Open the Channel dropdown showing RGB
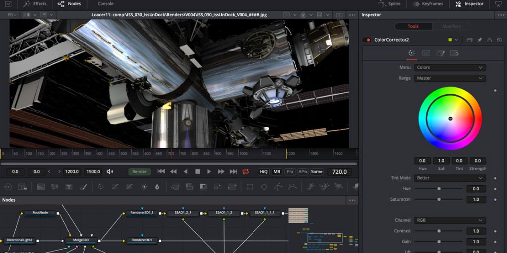Screen dimensions: 507x253 click(x=450, y=220)
